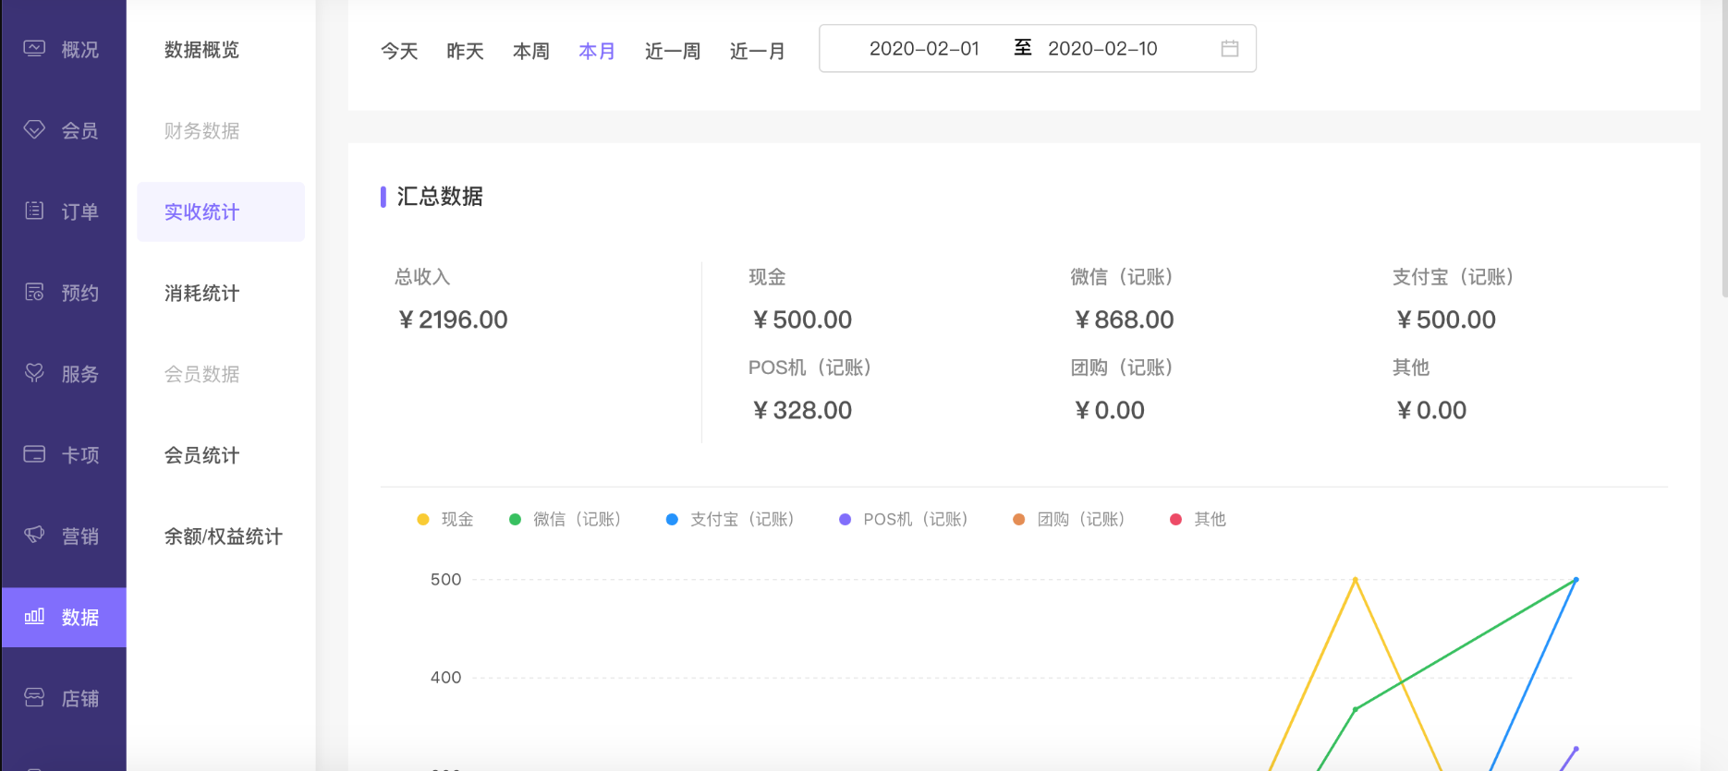Click the 数据 bar chart icon
Viewport: 1728px width, 771px height.
[x=34, y=616]
